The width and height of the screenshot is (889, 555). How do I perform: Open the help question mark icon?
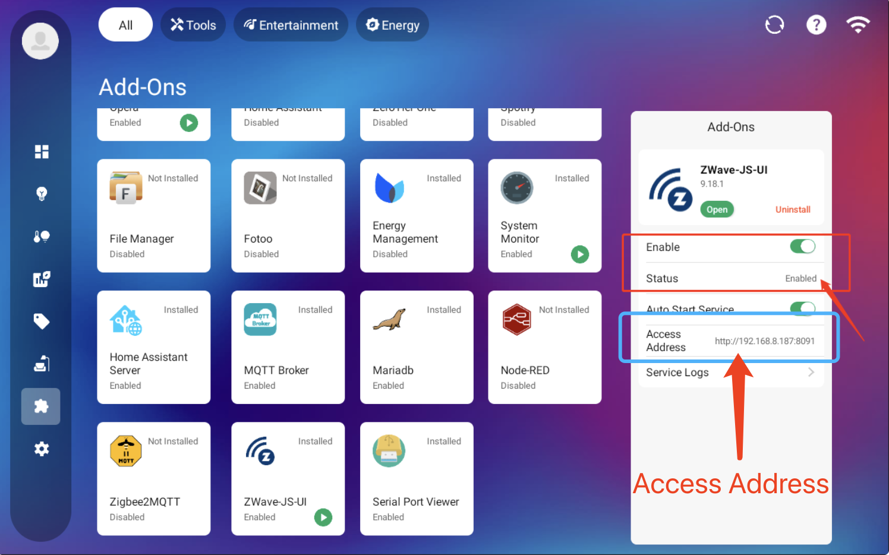pos(816,25)
